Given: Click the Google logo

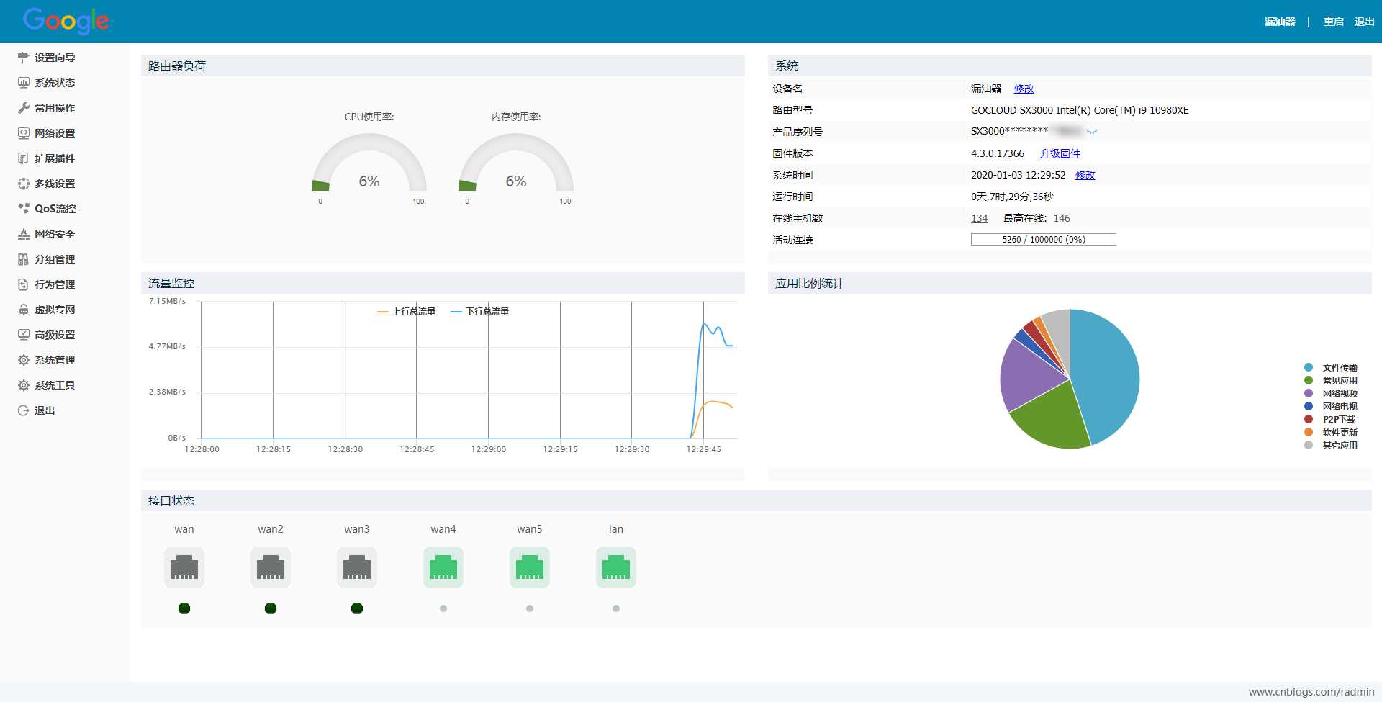Looking at the screenshot, I should pyautogui.click(x=66, y=21).
